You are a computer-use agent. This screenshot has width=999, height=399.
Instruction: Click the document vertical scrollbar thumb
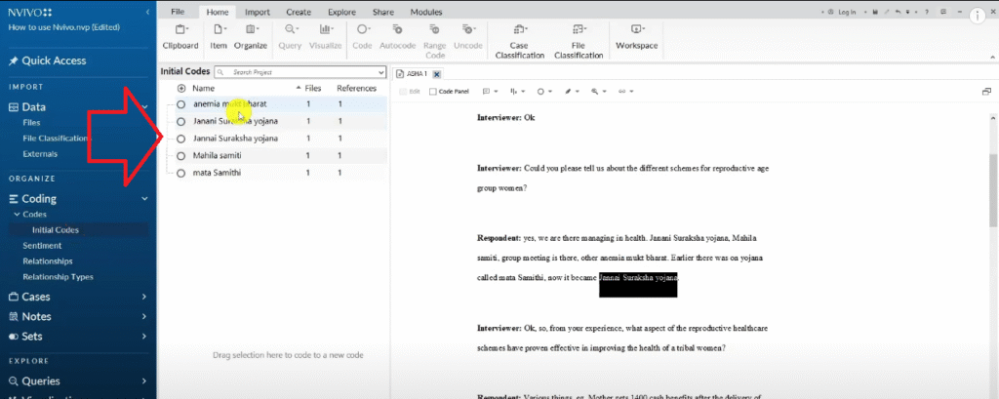tap(992, 190)
